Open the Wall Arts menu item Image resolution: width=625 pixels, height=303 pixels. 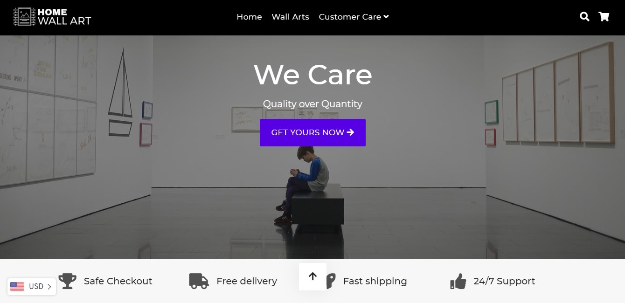(290, 17)
